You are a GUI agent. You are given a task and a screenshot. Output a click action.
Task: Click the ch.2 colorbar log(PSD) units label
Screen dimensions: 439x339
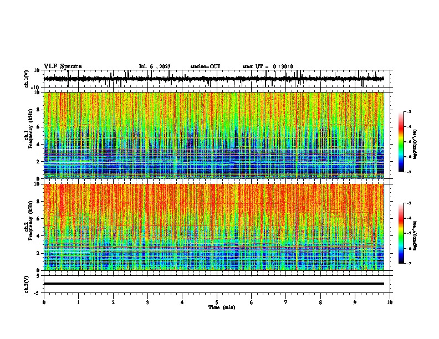tap(415, 236)
